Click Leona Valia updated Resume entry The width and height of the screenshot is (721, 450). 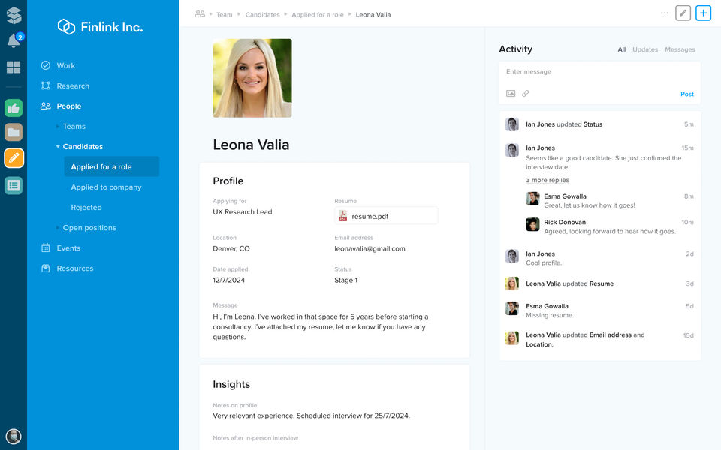coord(599,283)
